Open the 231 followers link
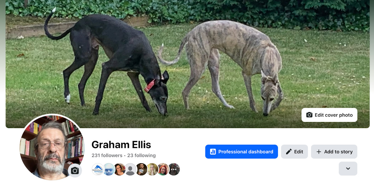Screen dimensions: 374x186 [x=107, y=156]
